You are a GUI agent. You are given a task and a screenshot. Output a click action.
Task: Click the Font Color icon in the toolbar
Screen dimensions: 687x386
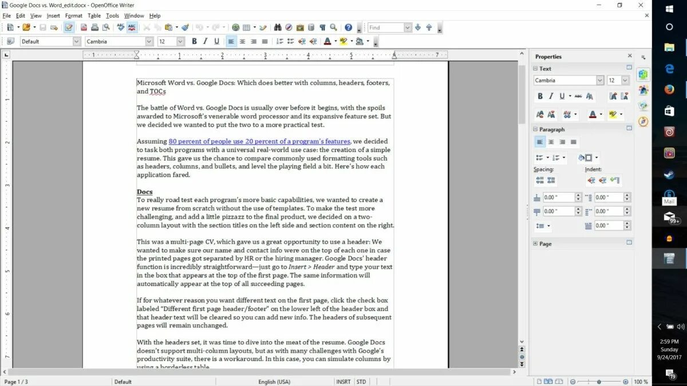pos(327,41)
